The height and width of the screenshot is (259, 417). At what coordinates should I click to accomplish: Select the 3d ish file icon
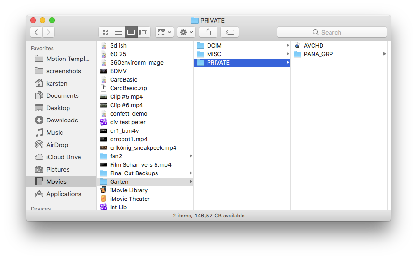[104, 46]
